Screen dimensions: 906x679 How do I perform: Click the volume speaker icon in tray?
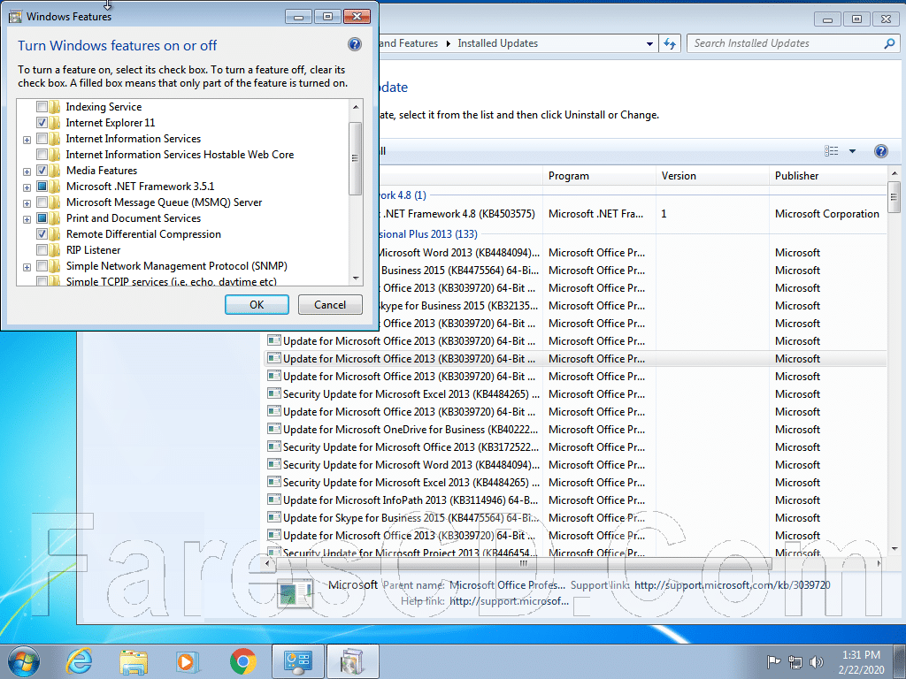[x=817, y=661]
